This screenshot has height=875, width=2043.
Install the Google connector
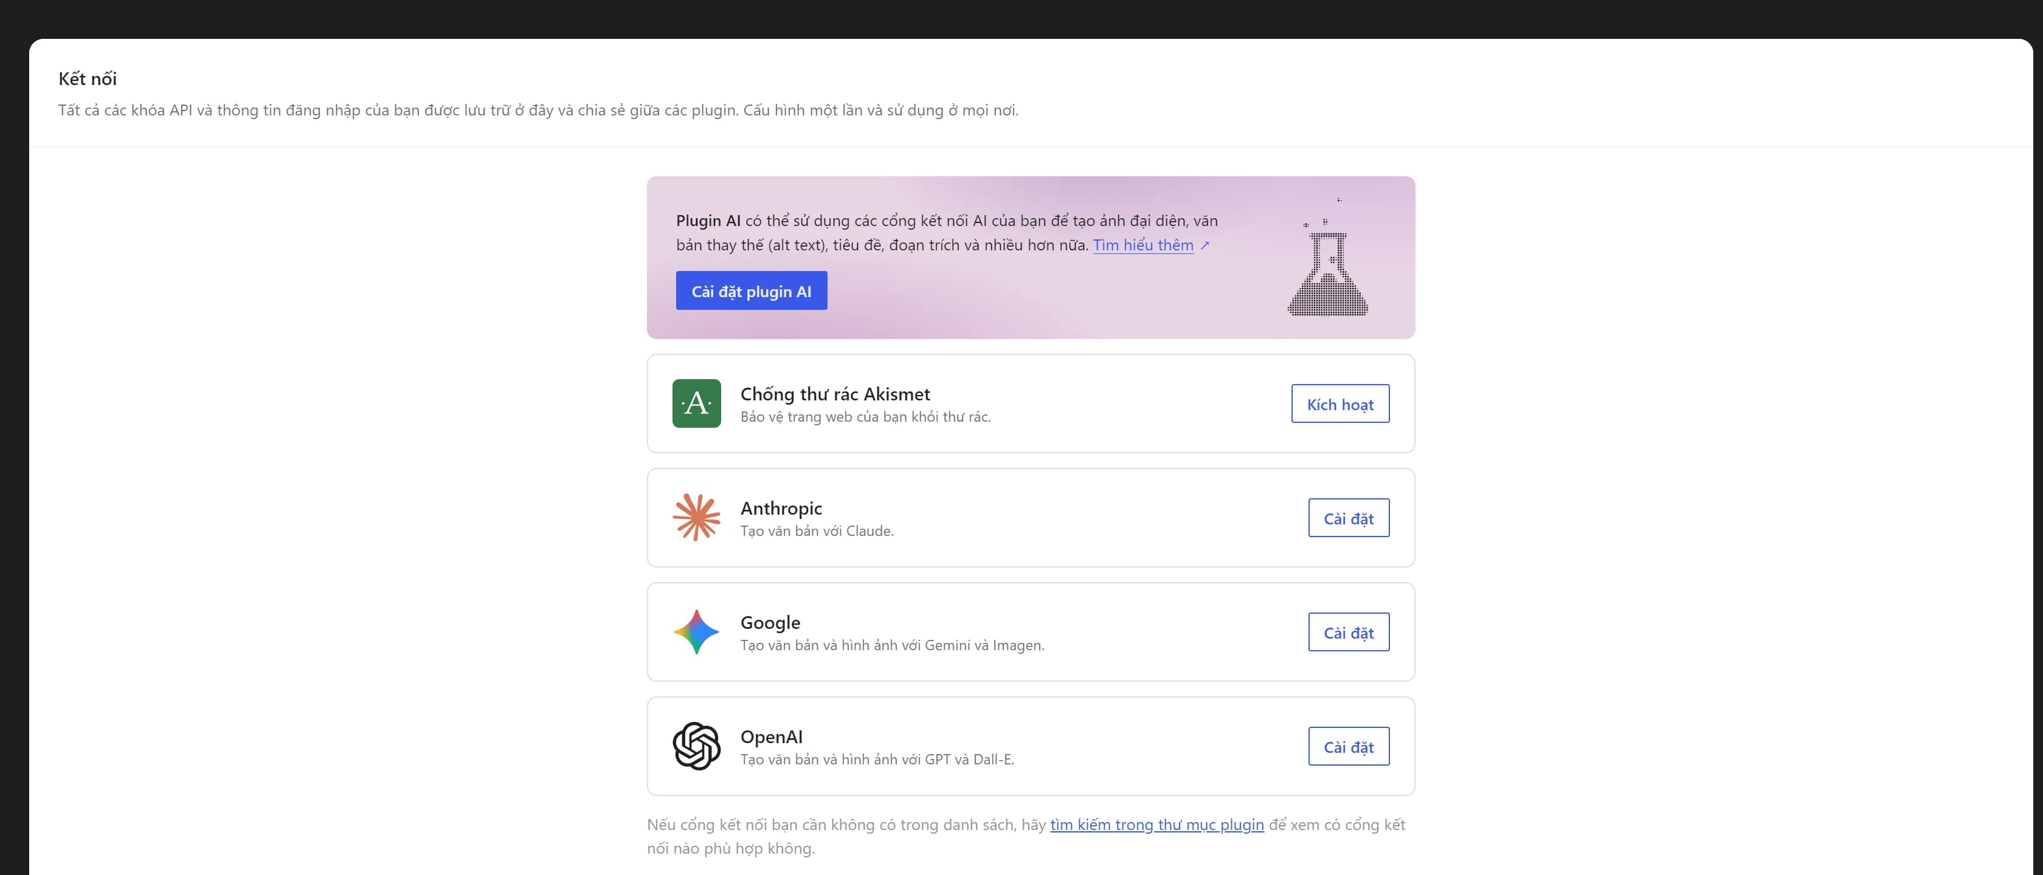[x=1348, y=632]
